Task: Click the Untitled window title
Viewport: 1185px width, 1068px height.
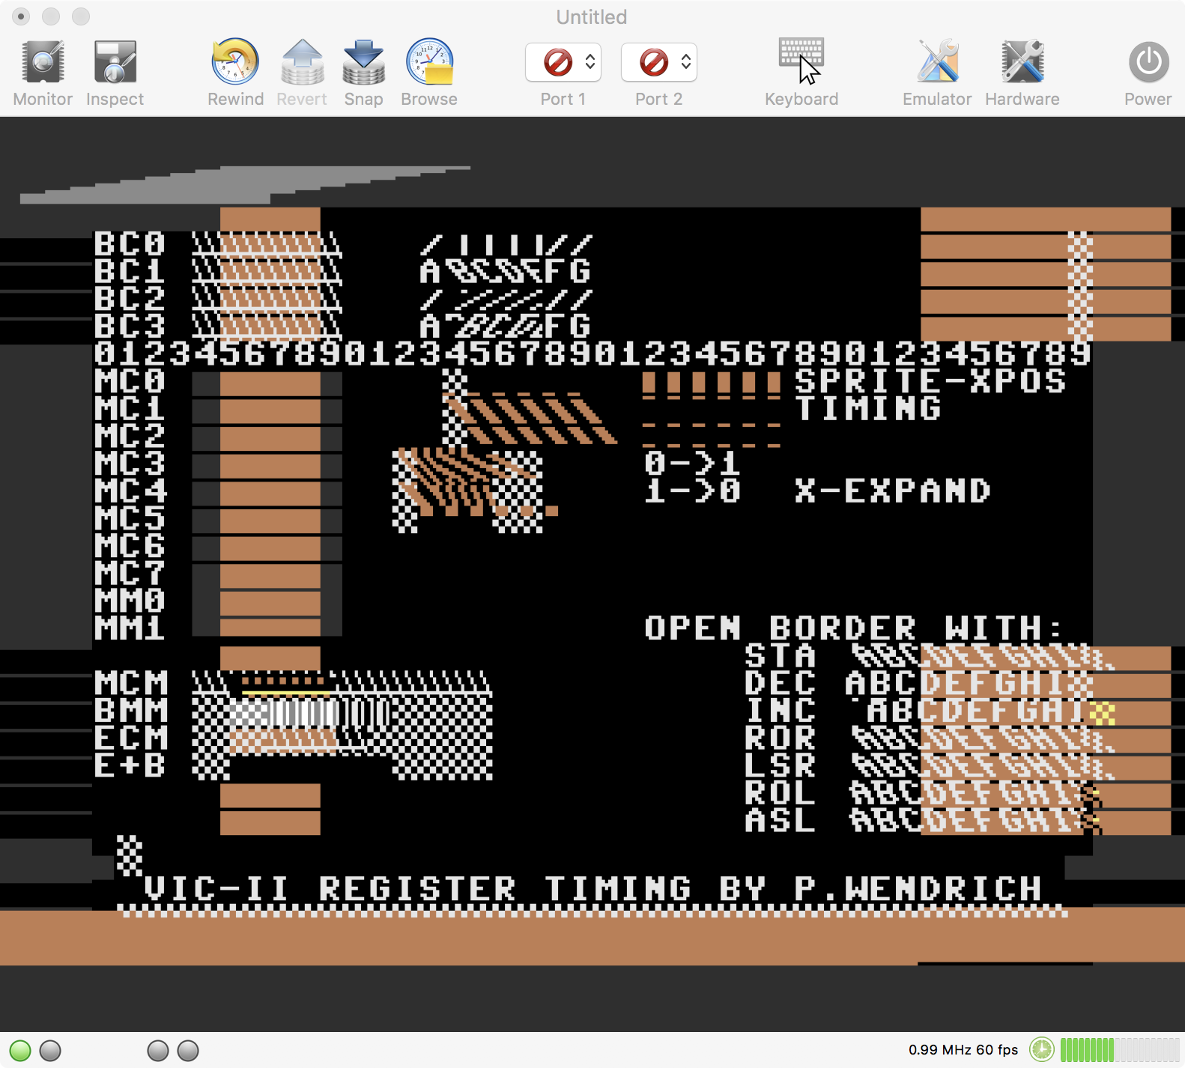Action: (592, 17)
